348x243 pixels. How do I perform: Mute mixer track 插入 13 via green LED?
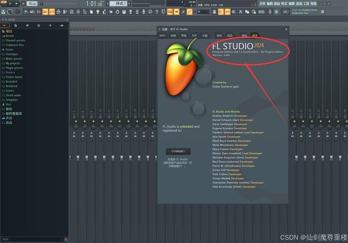(x=128, y=121)
